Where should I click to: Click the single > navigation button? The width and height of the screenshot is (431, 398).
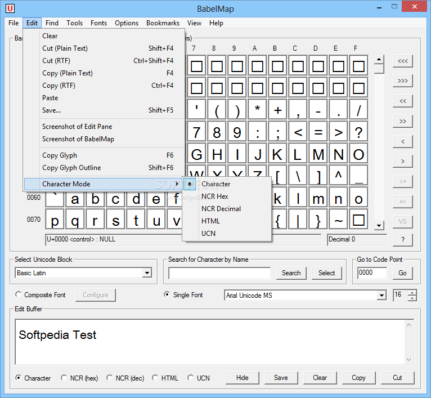click(x=403, y=161)
